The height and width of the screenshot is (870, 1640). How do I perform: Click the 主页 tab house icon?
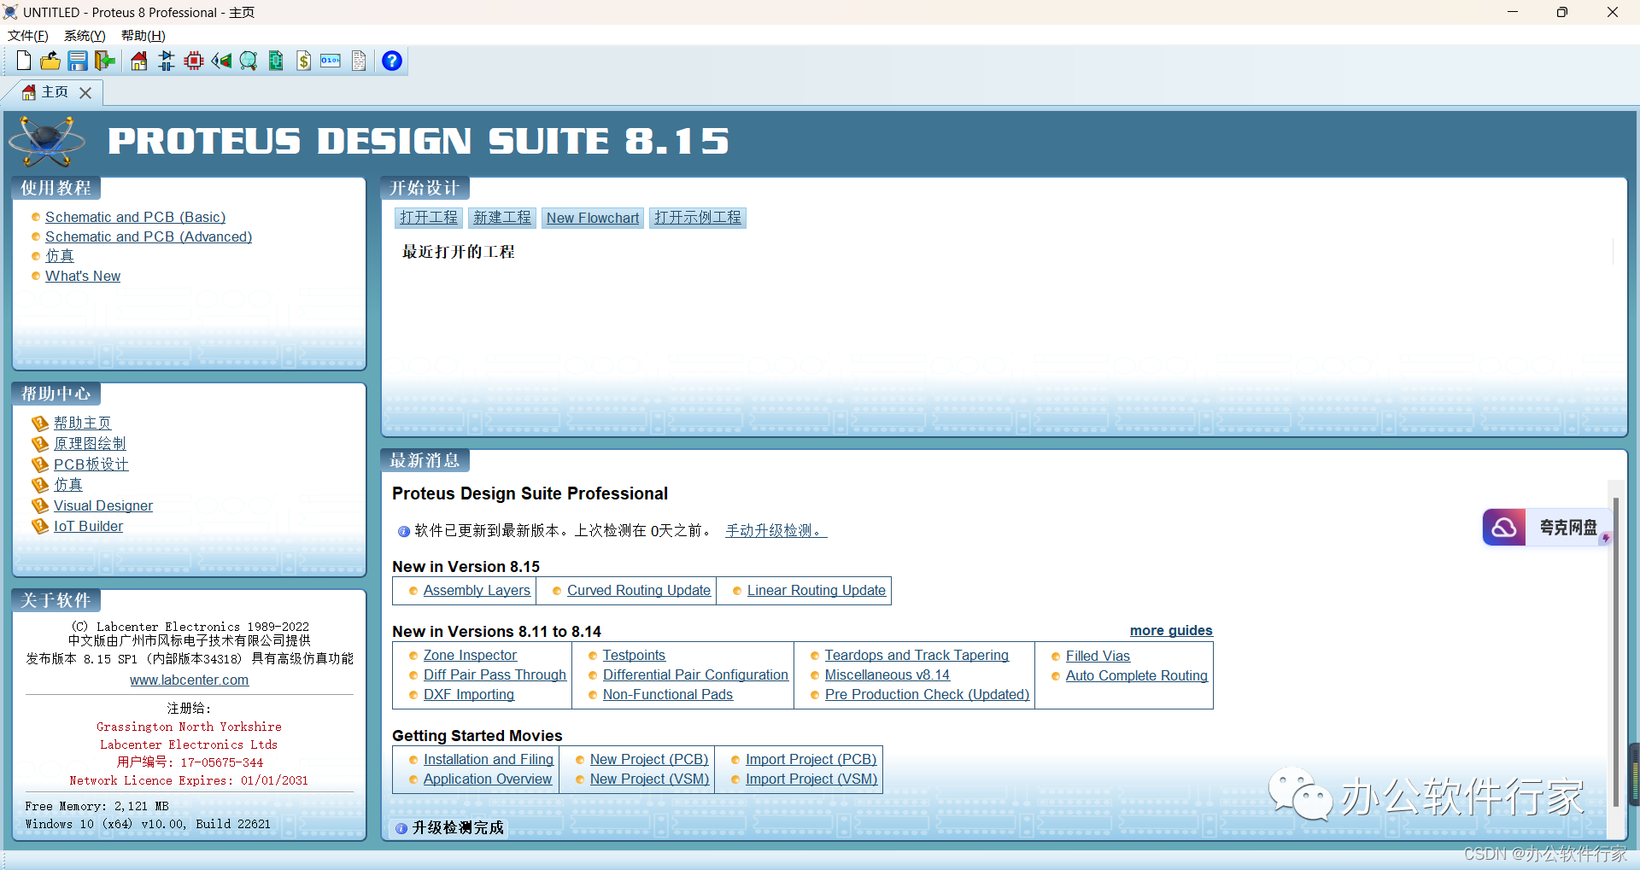pyautogui.click(x=29, y=92)
